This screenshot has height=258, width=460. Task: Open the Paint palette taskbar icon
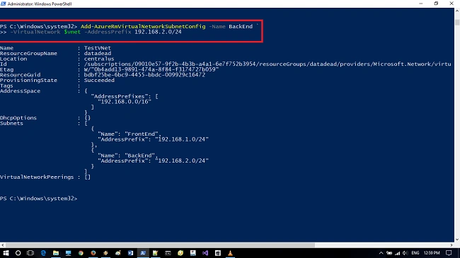118,253
